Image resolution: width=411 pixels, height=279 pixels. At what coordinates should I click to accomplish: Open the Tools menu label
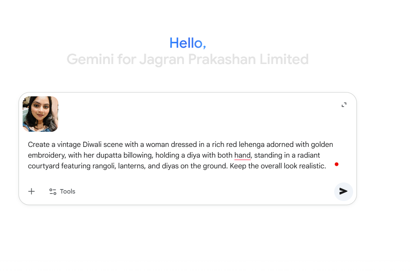pyautogui.click(x=68, y=192)
